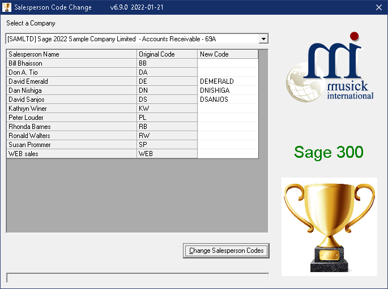Select the Don A. Tio name cell
388x289 pixels.
coord(72,72)
